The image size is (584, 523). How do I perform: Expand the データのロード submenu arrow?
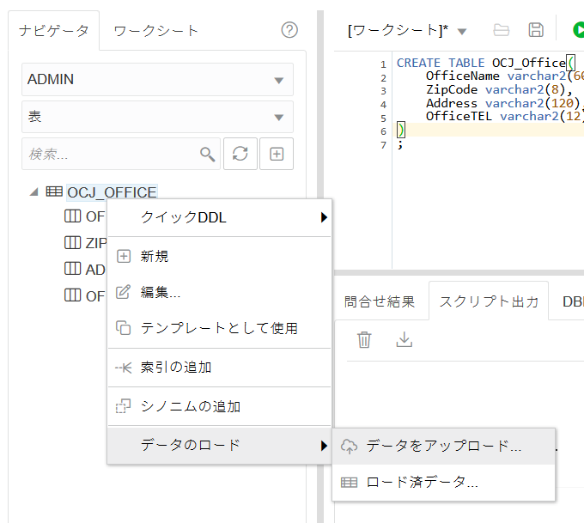[324, 446]
